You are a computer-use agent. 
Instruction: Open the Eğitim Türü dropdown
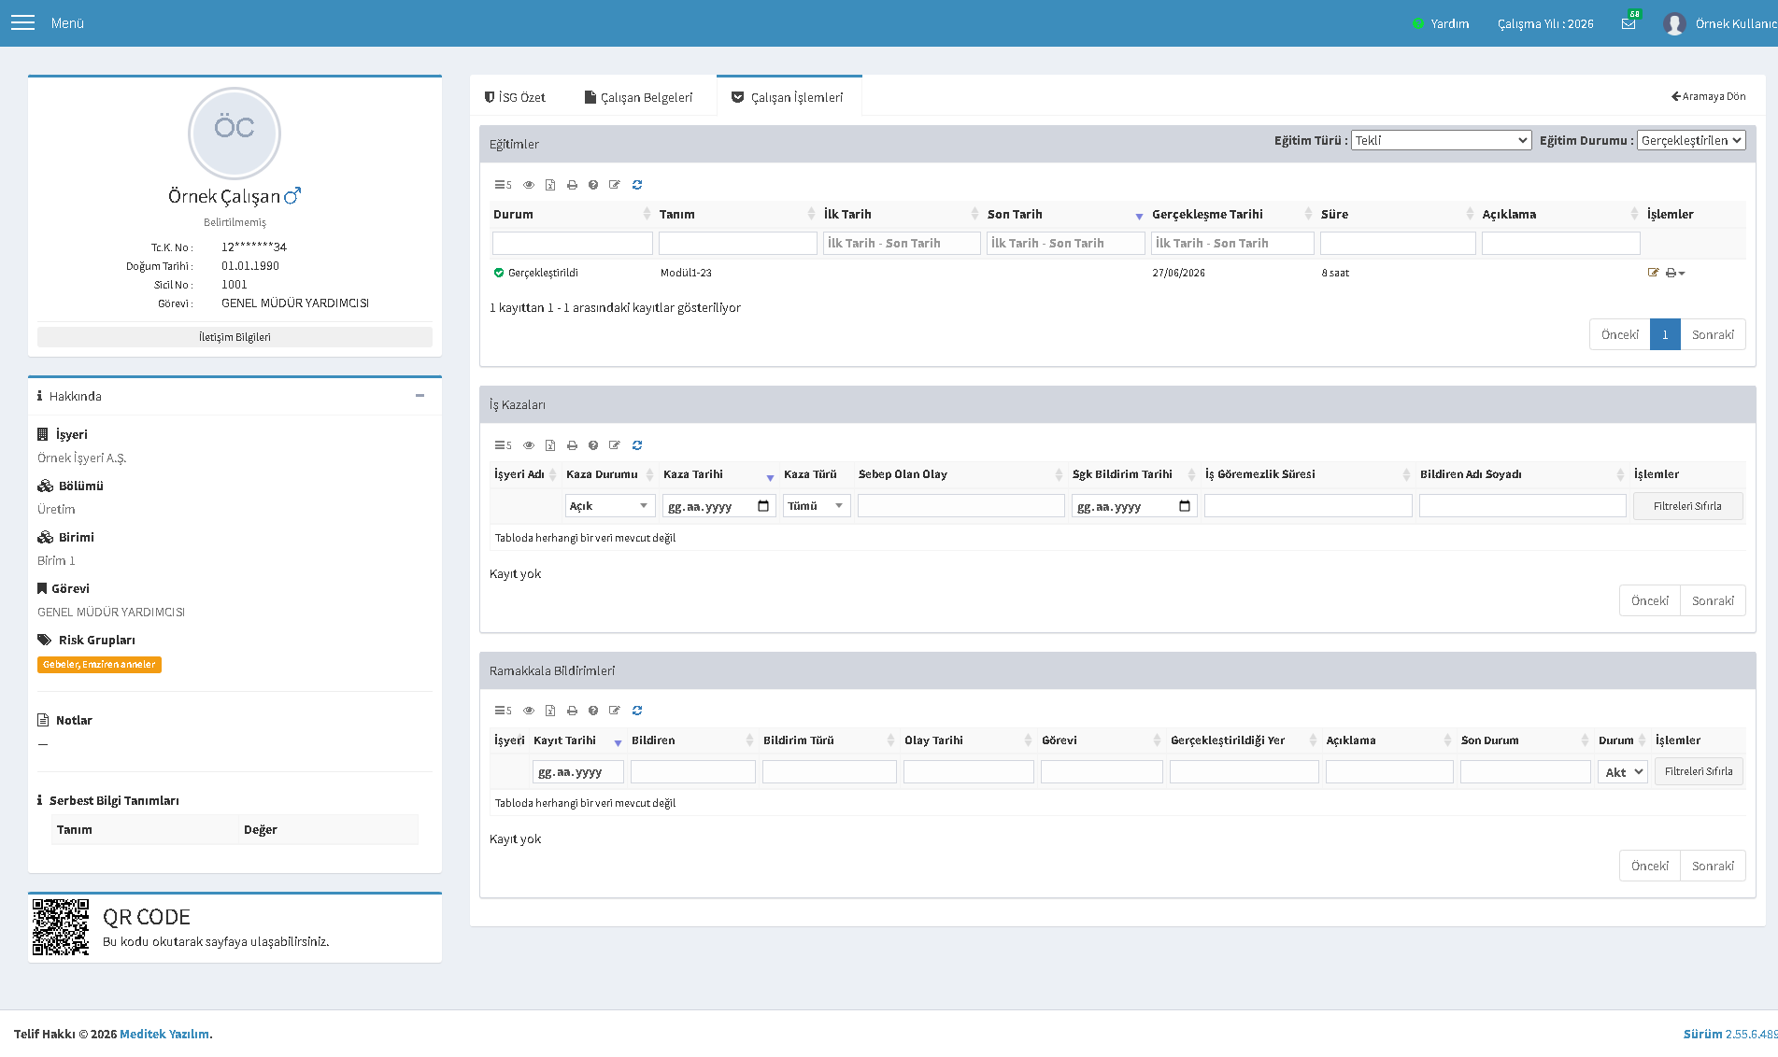click(x=1441, y=140)
